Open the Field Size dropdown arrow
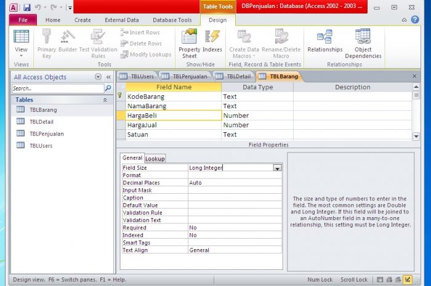The image size is (431, 286). point(277,168)
